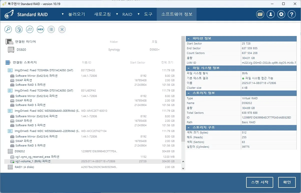Click the Img:Drive4 disk icon

(10, 111)
